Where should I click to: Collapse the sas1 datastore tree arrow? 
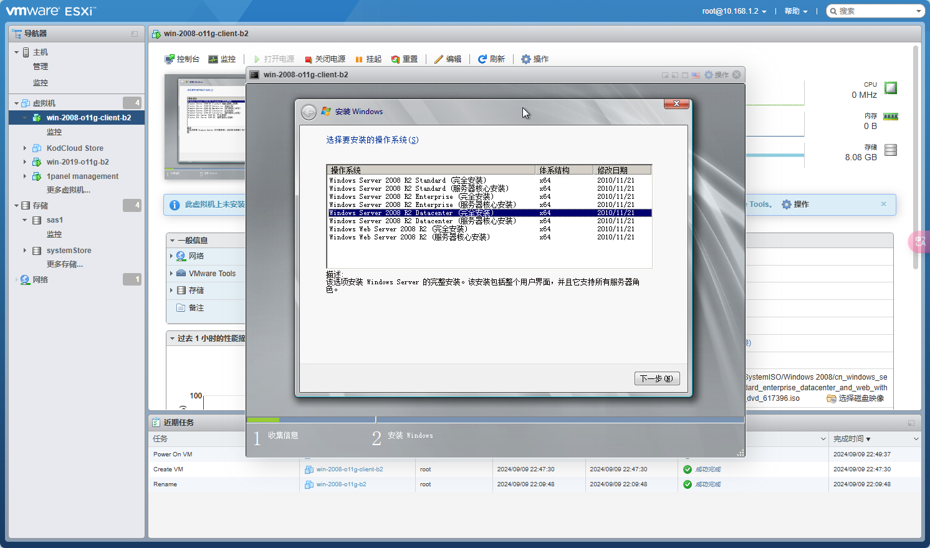pyautogui.click(x=25, y=220)
